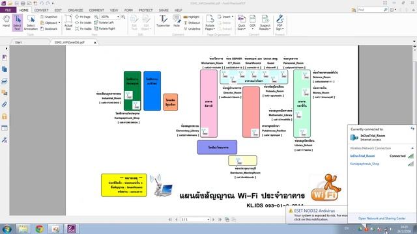This screenshot has height=234, width=417.
Task: Add a Note comment
Action: pyautogui.click(x=177, y=21)
